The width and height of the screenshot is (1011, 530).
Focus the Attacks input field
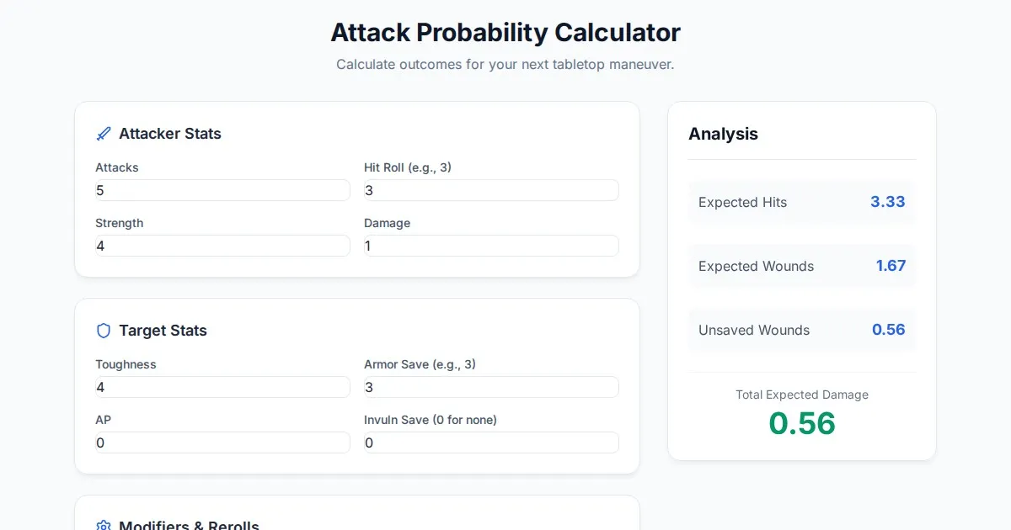pyautogui.click(x=222, y=190)
